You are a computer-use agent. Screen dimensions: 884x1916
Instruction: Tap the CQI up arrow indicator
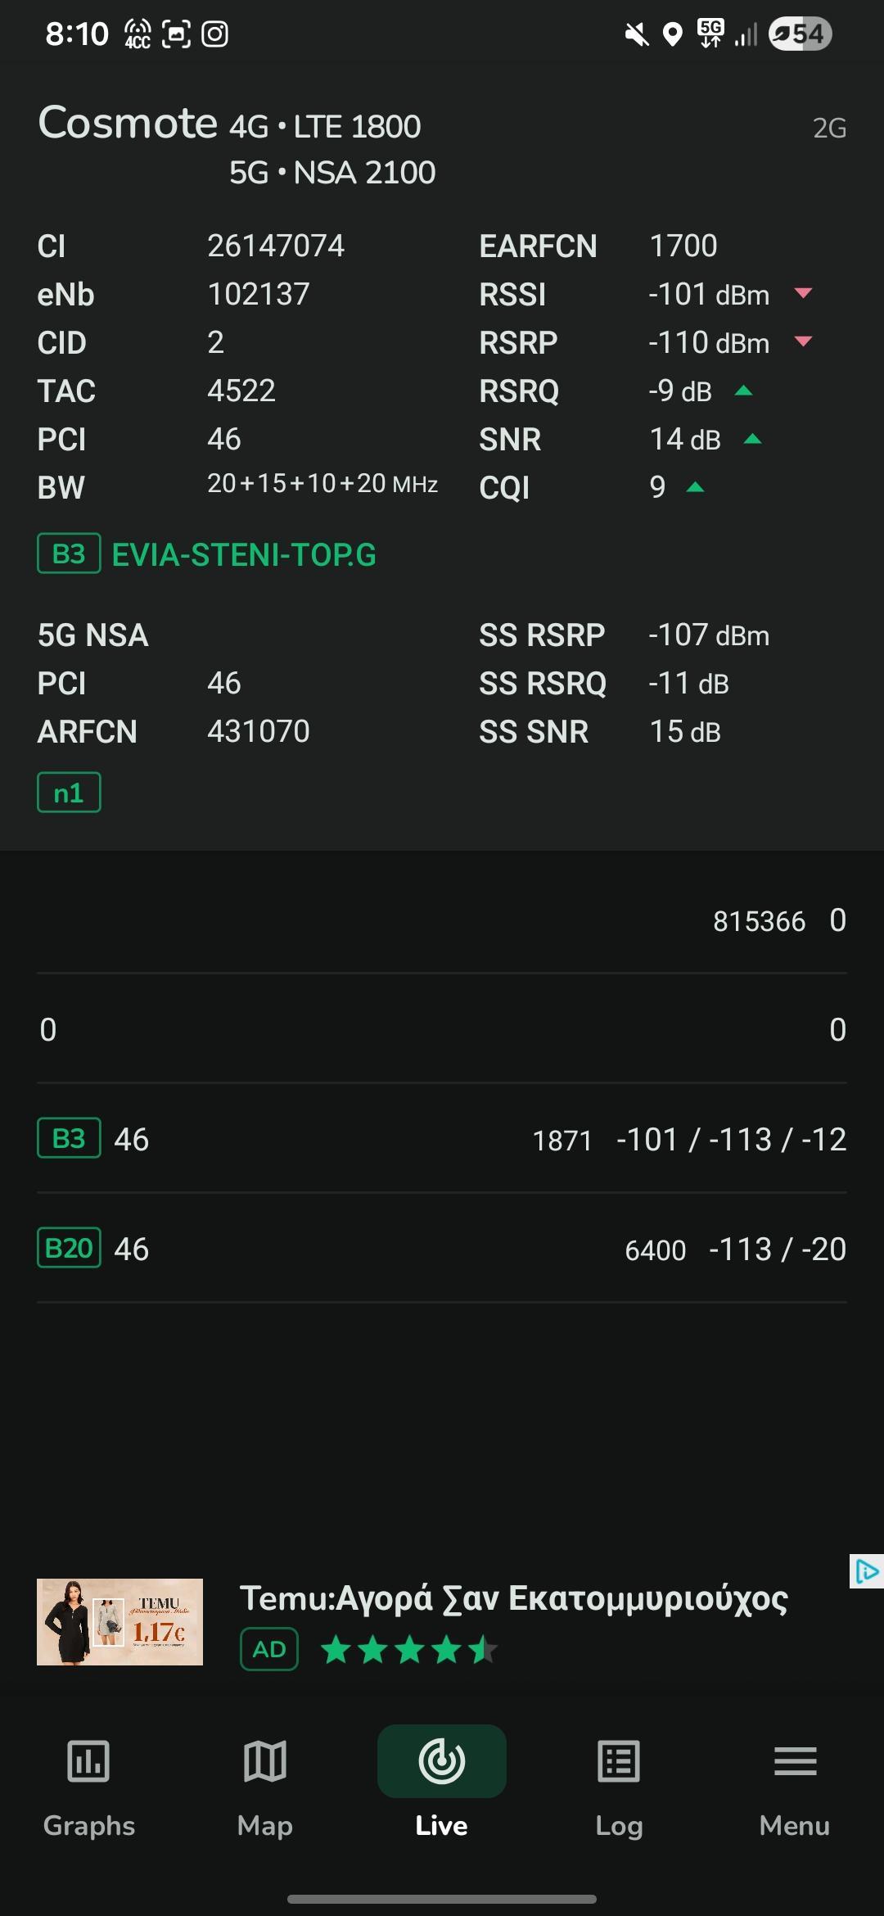pos(695,488)
